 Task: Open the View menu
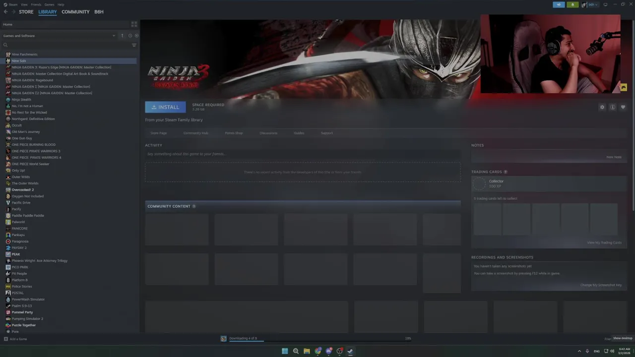(x=24, y=4)
